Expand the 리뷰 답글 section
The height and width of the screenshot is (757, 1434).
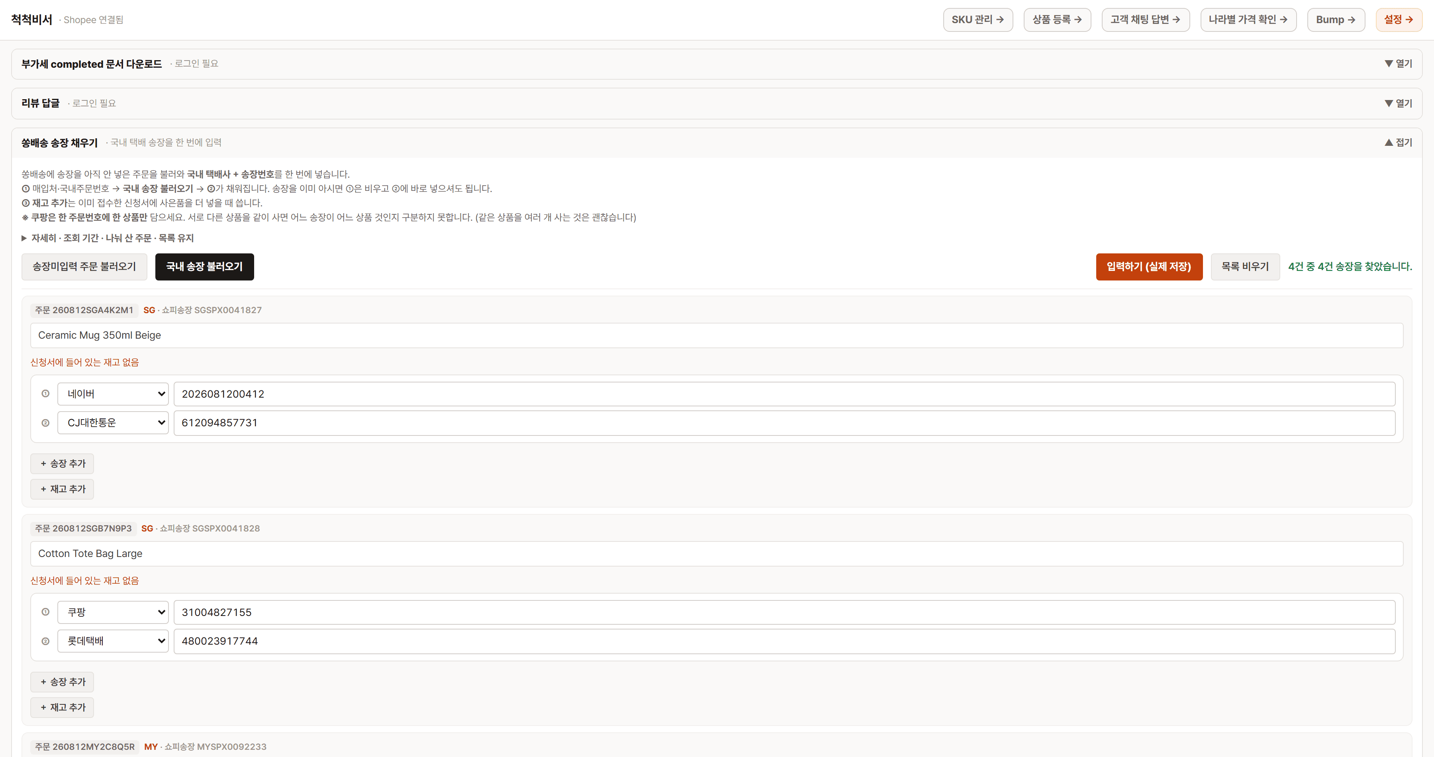(1398, 104)
